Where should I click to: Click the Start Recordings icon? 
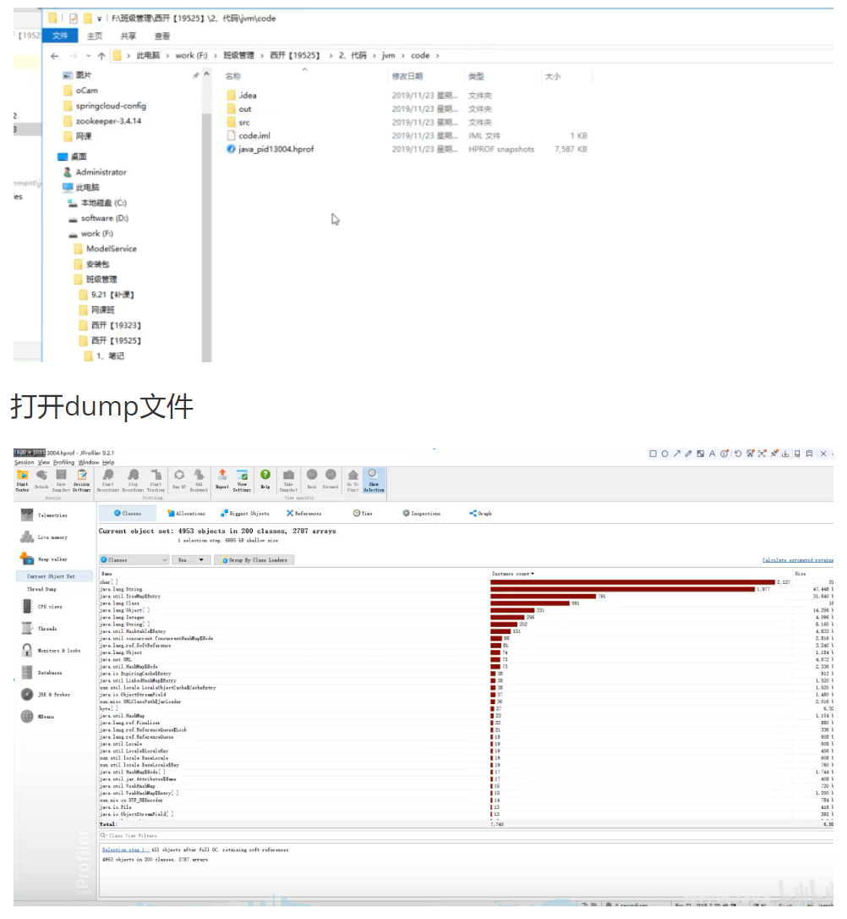click(x=108, y=480)
